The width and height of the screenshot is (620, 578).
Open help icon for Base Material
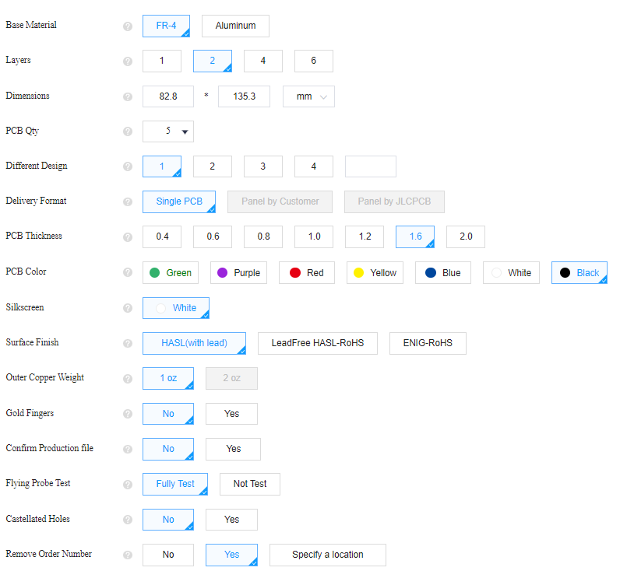coord(127,26)
